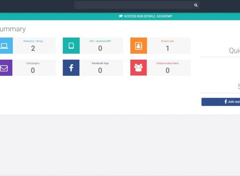This screenshot has width=240, height=176.
Task: Select the teal tablet app icon
Action: pyautogui.click(x=71, y=45)
